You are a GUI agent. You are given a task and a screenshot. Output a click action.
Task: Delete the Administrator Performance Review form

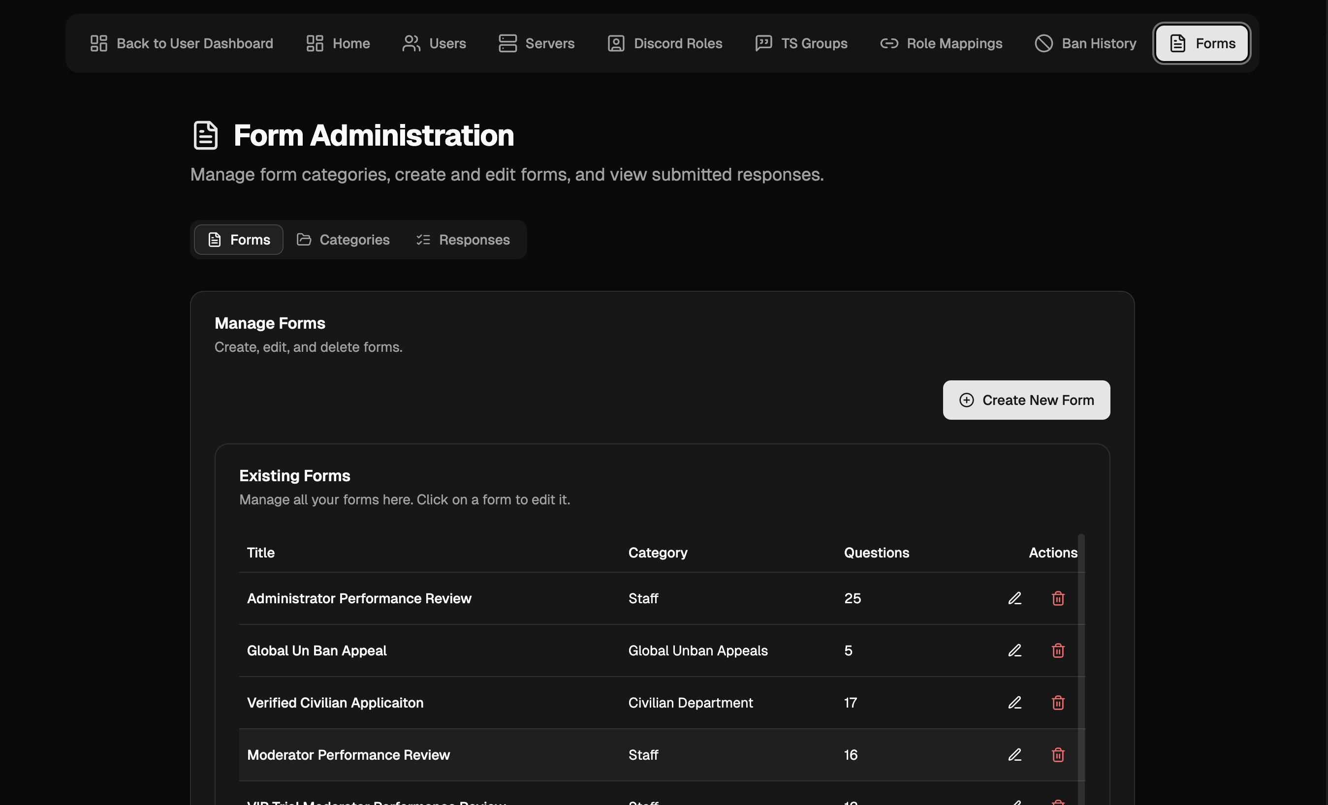[x=1057, y=598]
